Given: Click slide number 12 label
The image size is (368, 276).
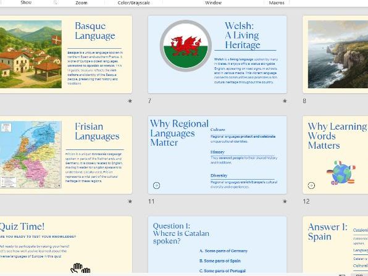Looking at the screenshot, I should pyautogui.click(x=306, y=201).
